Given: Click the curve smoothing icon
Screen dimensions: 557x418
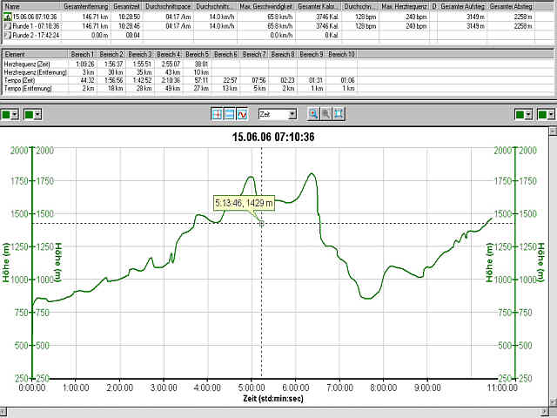Looking at the screenshot, I should (242, 114).
